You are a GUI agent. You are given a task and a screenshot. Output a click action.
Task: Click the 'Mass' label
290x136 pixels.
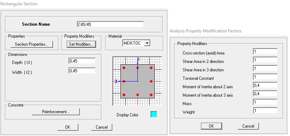coord(187,104)
